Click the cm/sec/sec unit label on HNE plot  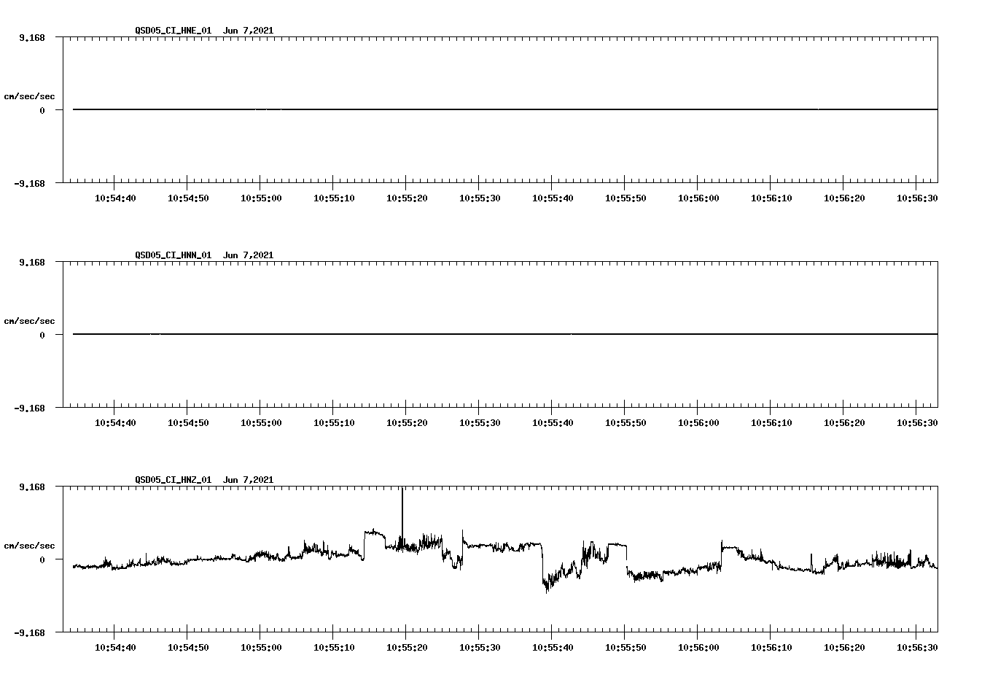[29, 96]
